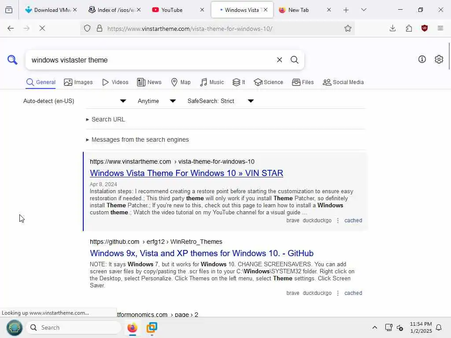Open the WinRetro_Themes GitHub result link
Viewport: 451px width, 338px height.
pyautogui.click(x=202, y=253)
